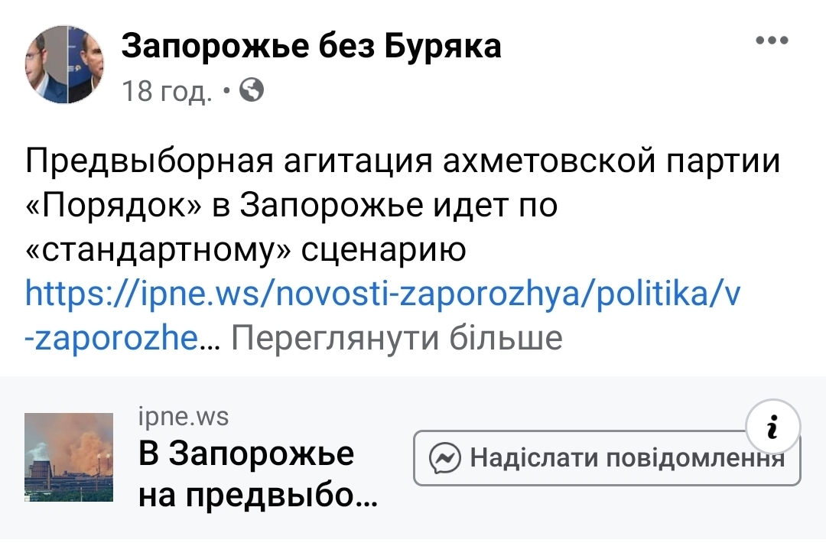Click the Messenger icon in the message button
Viewport: 826px width, 543px height.
[445, 459]
